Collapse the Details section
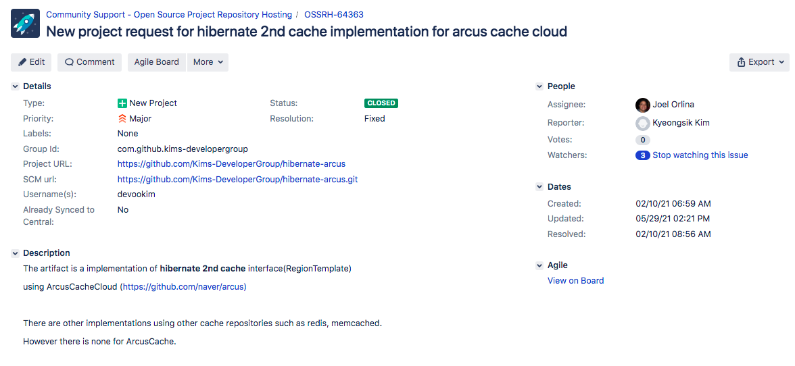This screenshot has height=366, width=795. click(15, 86)
